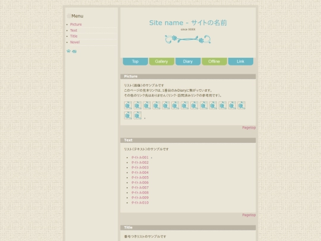321x241 pixels.
Task: Select the タイトル005 link
Action: point(140,177)
